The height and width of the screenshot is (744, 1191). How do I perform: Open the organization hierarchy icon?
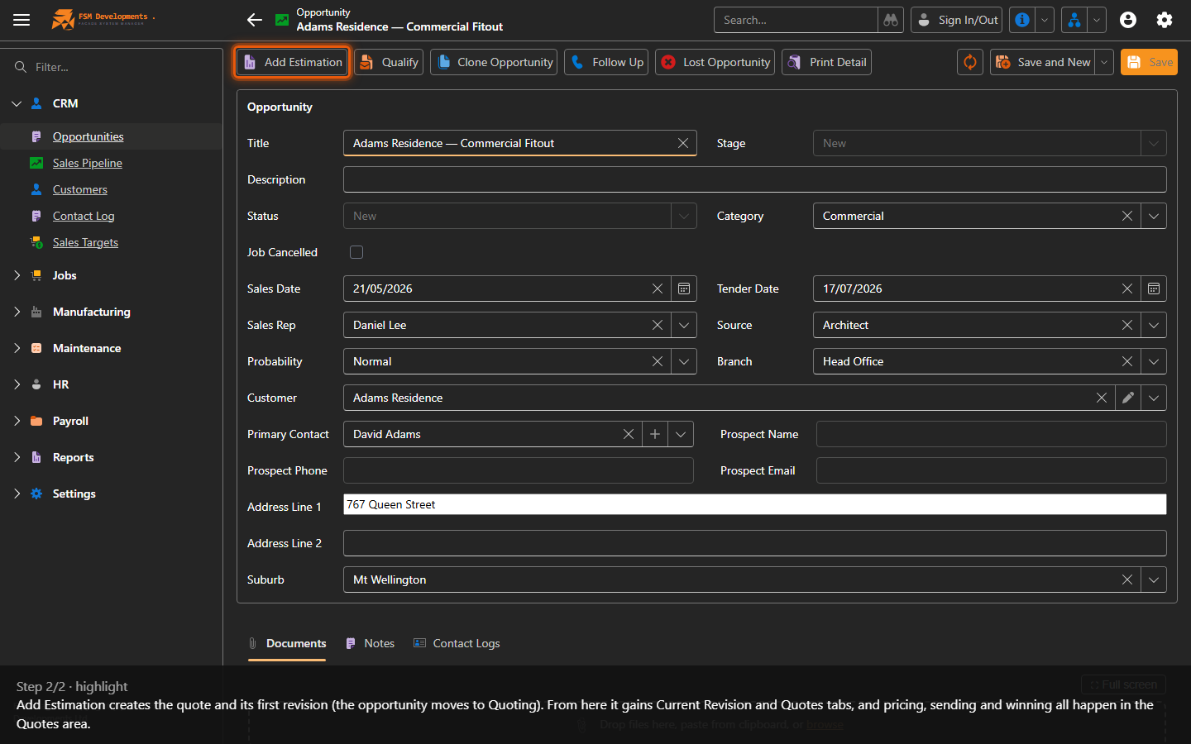(x=1074, y=20)
